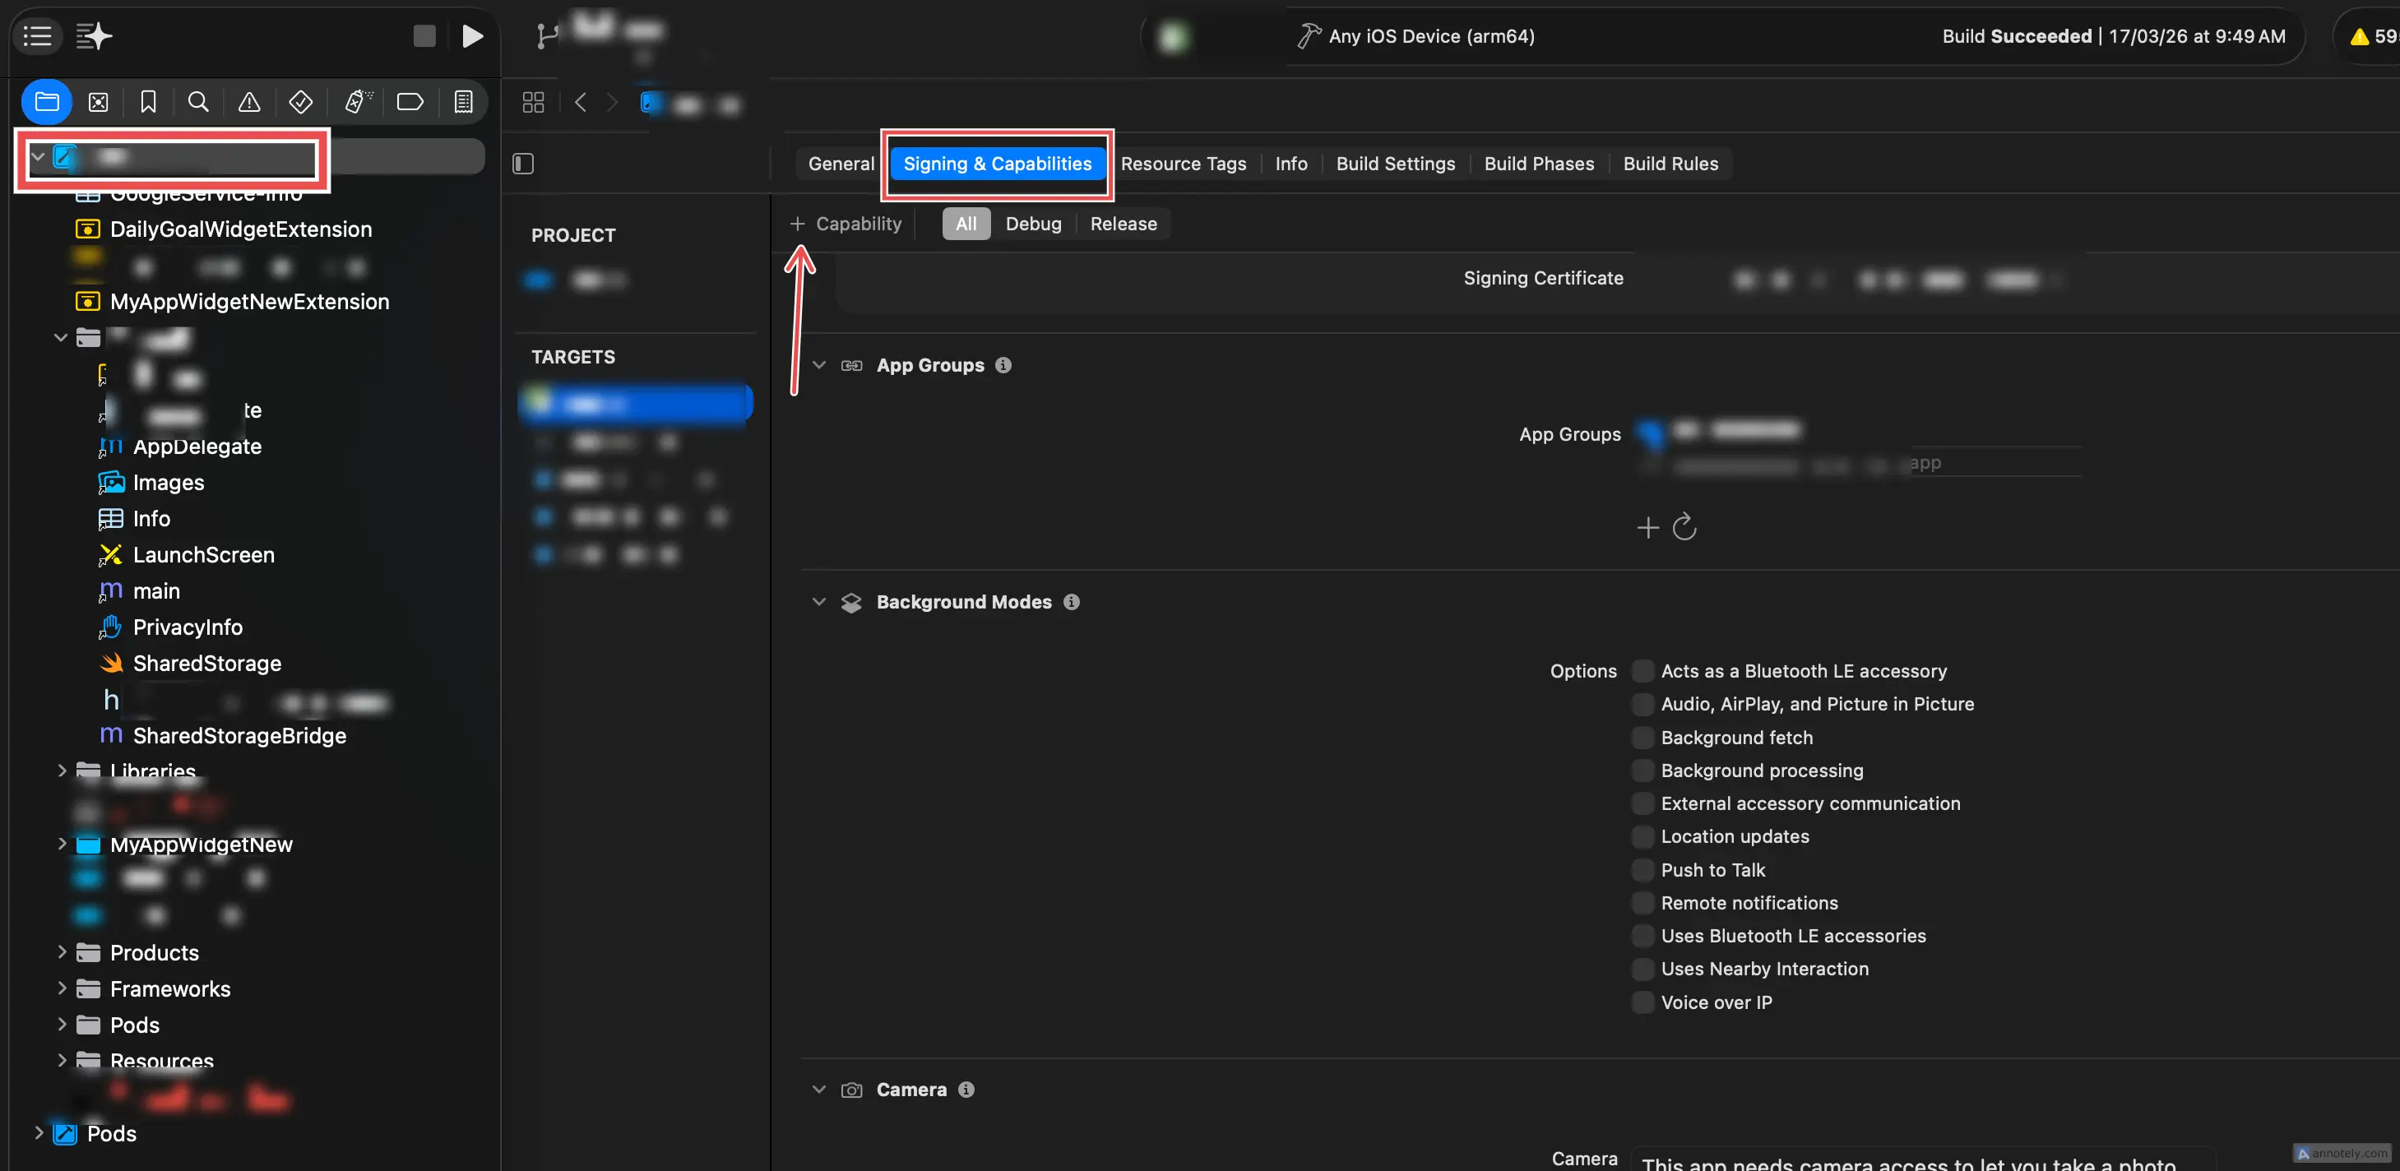Click the + Capability button
Screen dimensions: 2400x1171
pyautogui.click(x=846, y=224)
